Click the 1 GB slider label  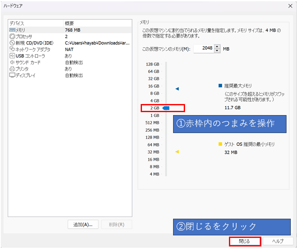tap(155, 116)
